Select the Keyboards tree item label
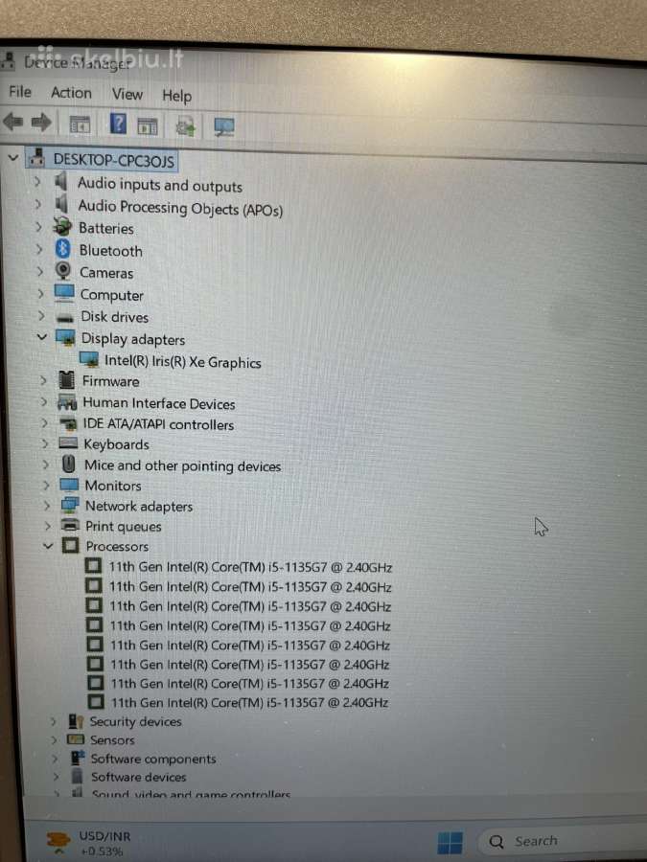The height and width of the screenshot is (862, 647). (116, 444)
